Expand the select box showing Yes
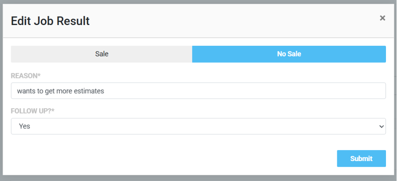397x181 pixels. click(198, 126)
